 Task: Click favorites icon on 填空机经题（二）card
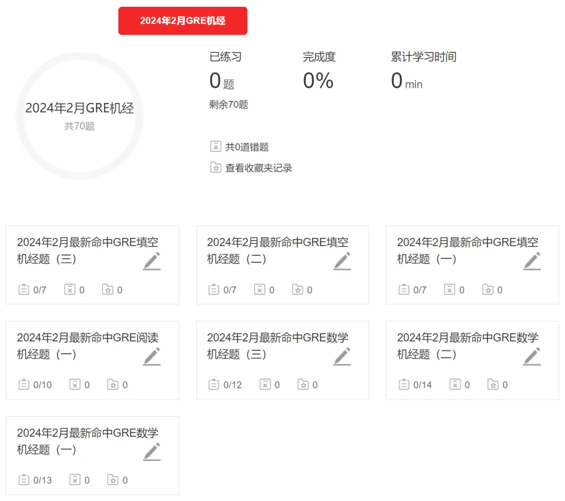[298, 290]
